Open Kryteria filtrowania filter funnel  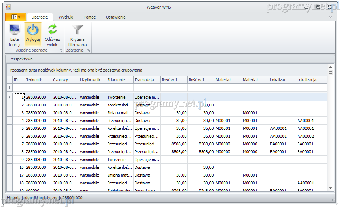point(77,35)
